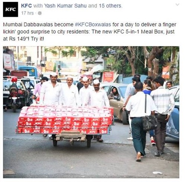Open the Dabbawalas street photo
186x182 pixels.
click(91, 112)
